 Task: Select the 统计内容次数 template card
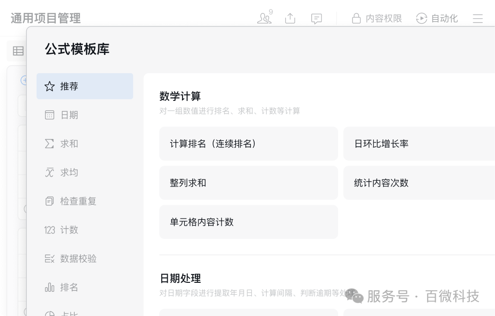(x=419, y=182)
